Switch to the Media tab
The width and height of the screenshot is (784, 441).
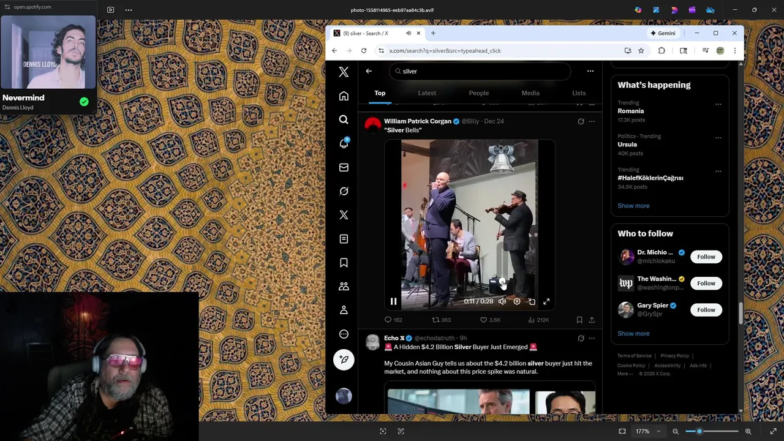530,93
